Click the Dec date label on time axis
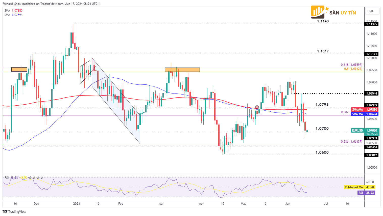Screen dimensions: 383x216 point(36,204)
